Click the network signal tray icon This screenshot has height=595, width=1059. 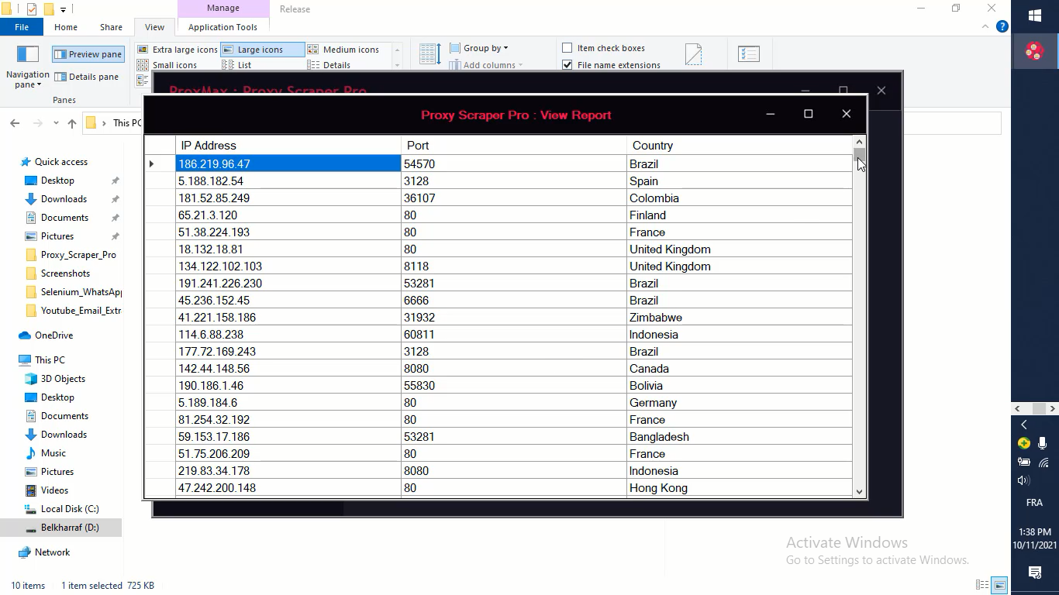tap(1043, 463)
